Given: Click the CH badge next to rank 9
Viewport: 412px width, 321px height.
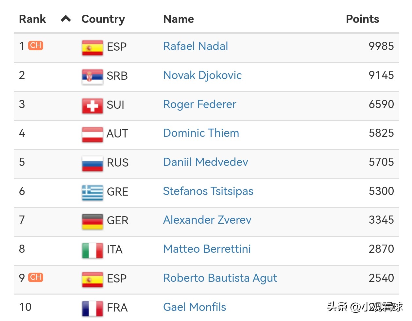Looking at the screenshot, I should tap(36, 277).
